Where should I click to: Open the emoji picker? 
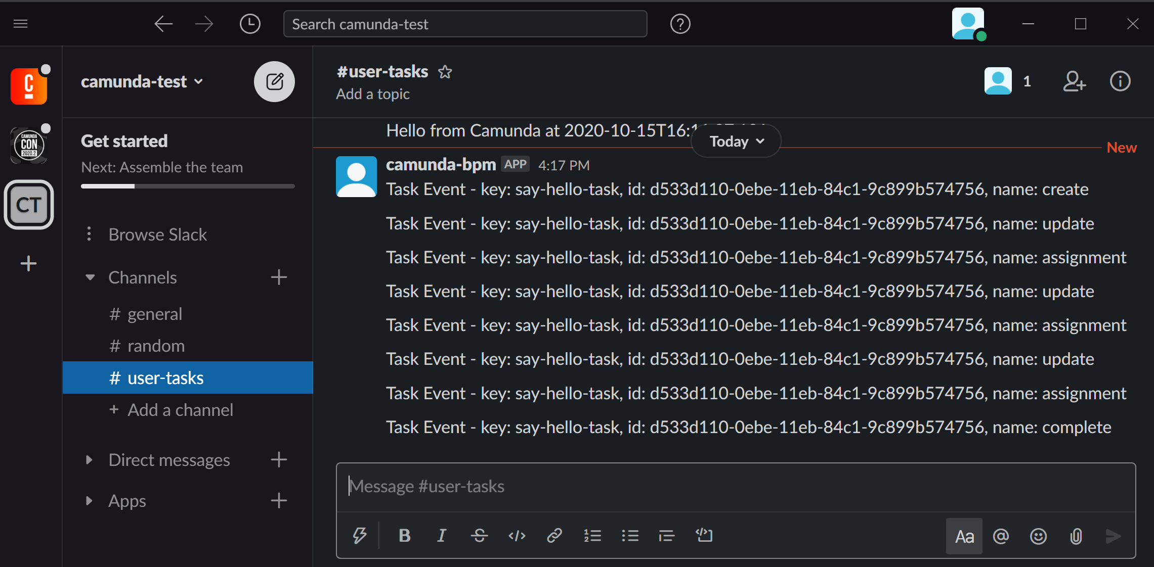(1038, 536)
